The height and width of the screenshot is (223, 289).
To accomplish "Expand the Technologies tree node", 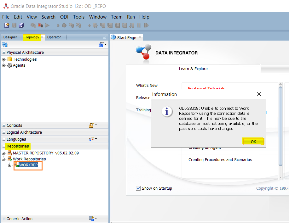I will [3, 59].
